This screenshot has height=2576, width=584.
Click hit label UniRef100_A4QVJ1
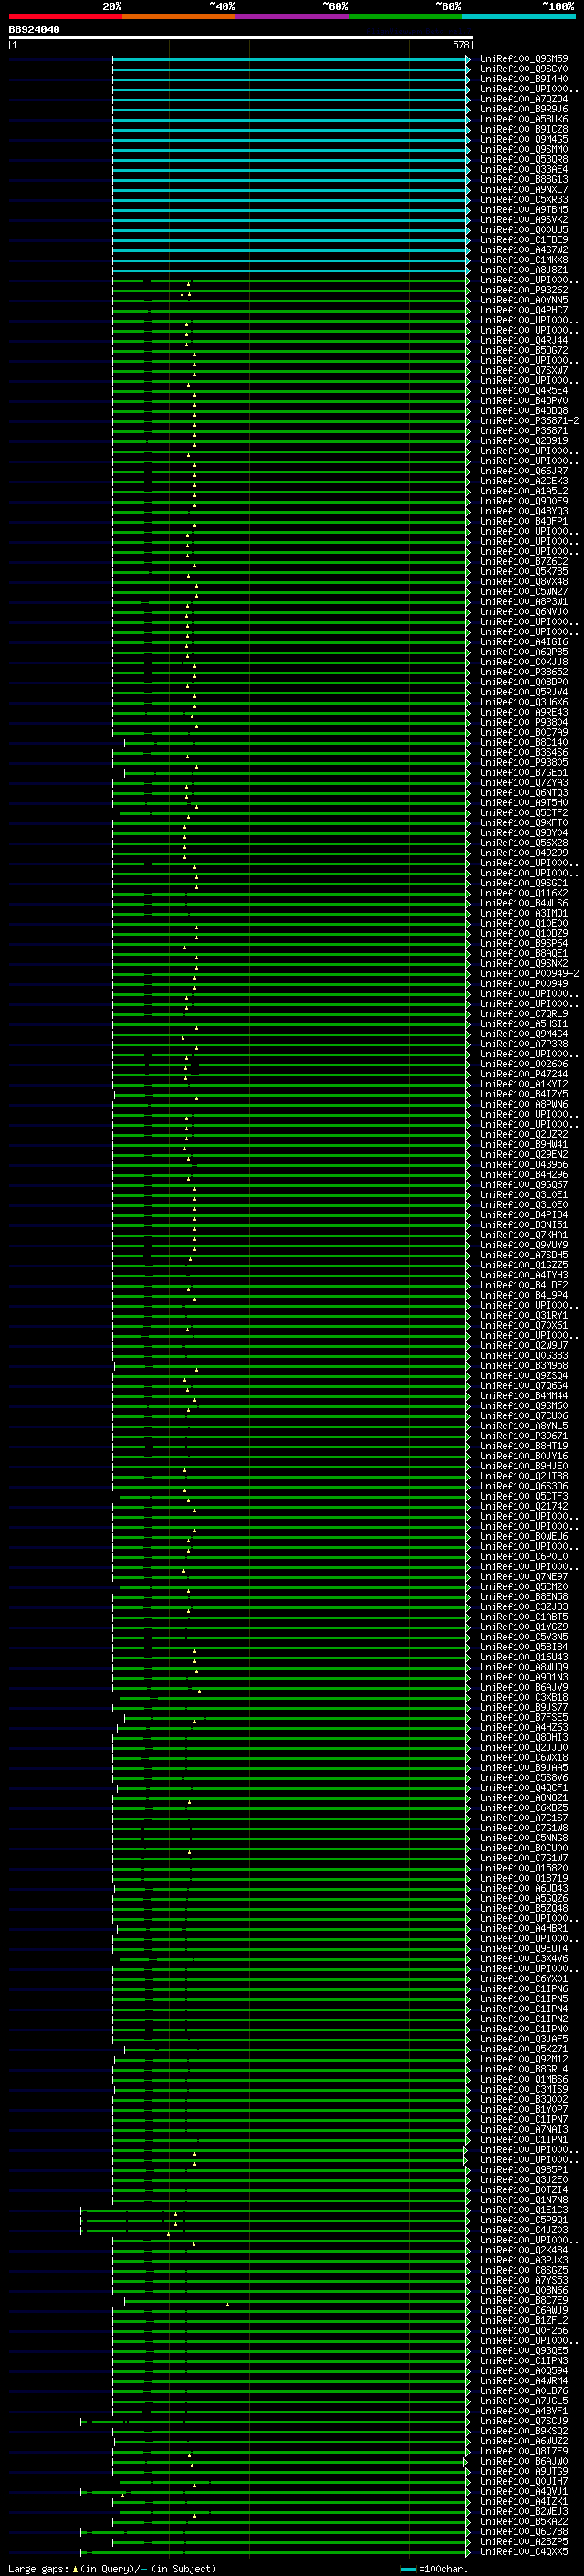coord(523,2490)
